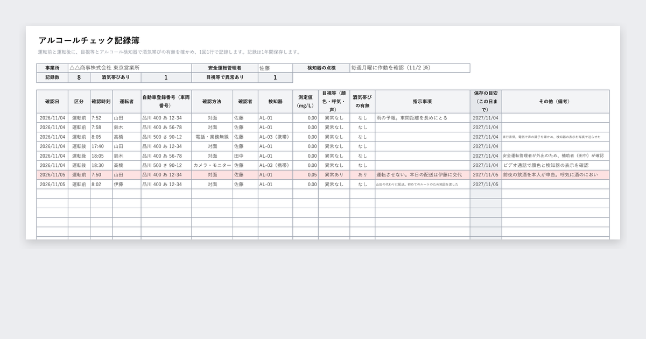Select the title アルコールチェック記録簿
This screenshot has width=646, height=339.
click(x=89, y=40)
